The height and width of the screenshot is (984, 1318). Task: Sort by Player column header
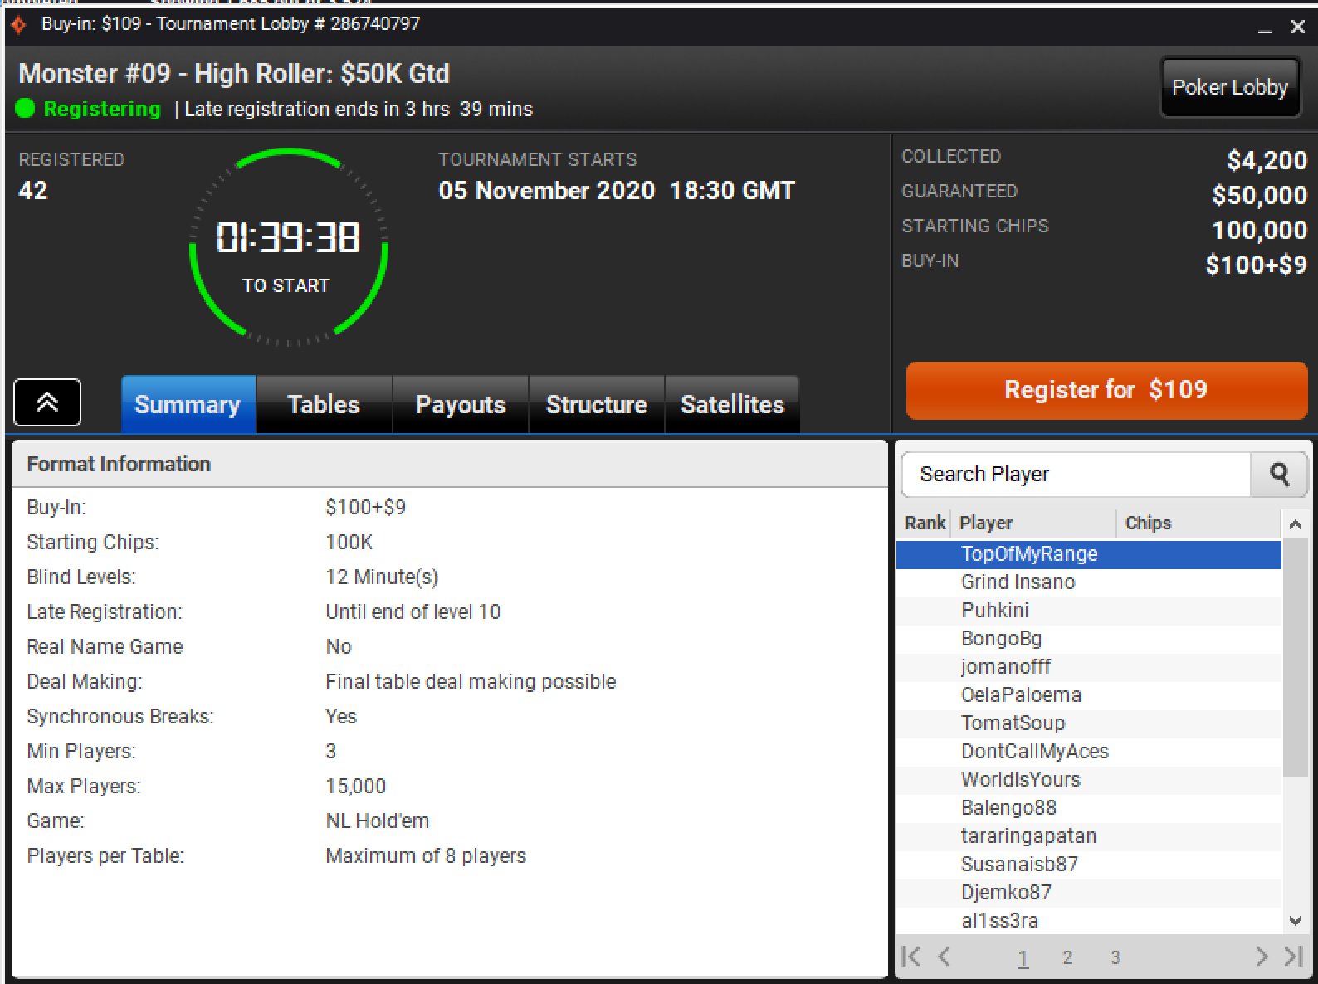[x=1033, y=523]
